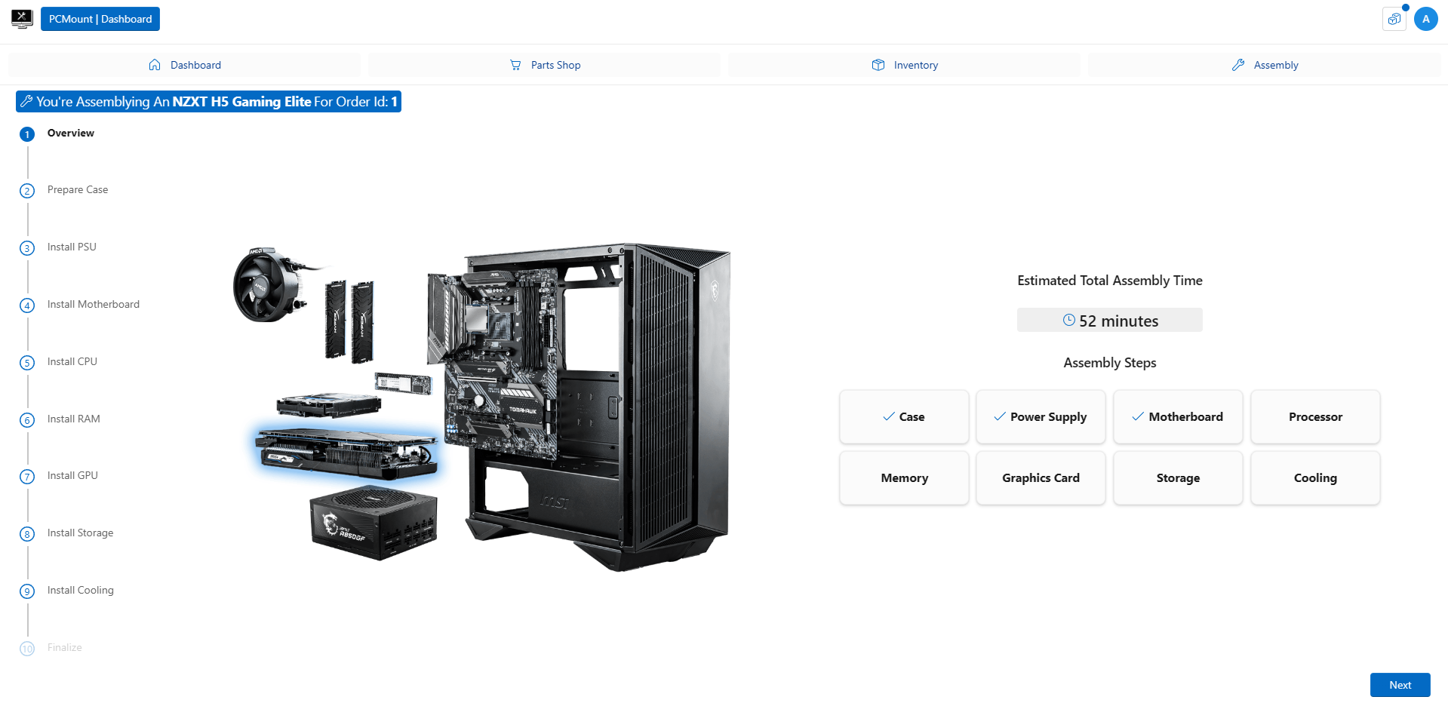Image resolution: width=1448 pixels, height=703 pixels.
Task: Select step 9 circle in stepper
Action: click(27, 591)
